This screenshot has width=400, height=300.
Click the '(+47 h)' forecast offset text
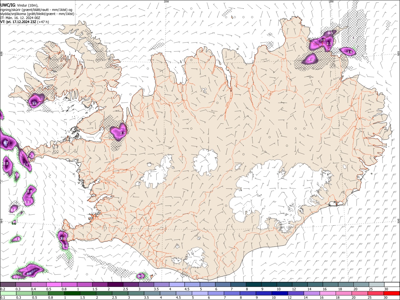click(43, 22)
